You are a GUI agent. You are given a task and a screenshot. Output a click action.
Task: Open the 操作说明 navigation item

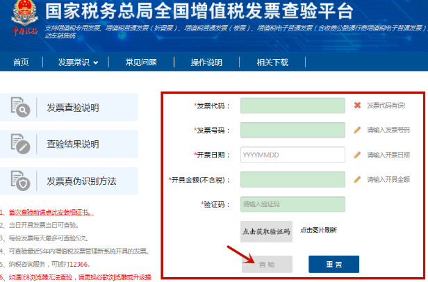pyautogui.click(x=206, y=63)
